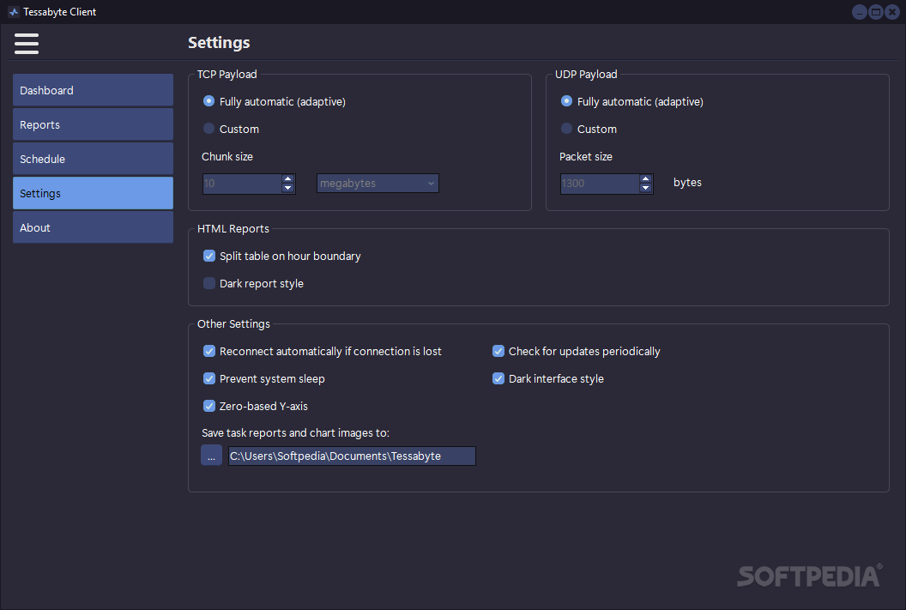Toggle Zero-based Y-axis setting
906x610 pixels.
point(208,406)
